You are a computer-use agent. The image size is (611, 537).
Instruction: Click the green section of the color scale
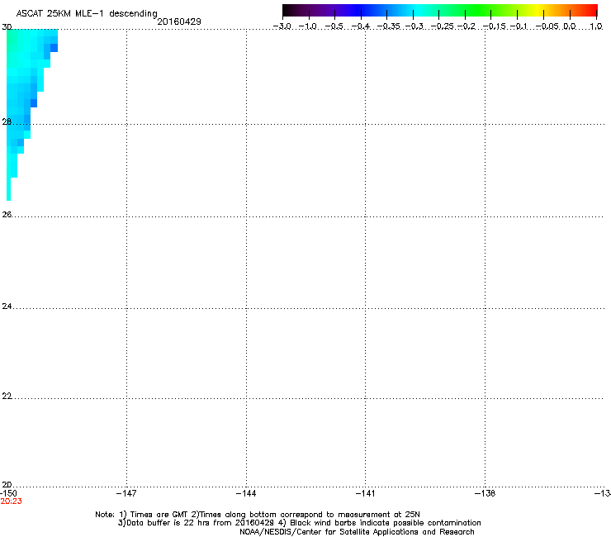pyautogui.click(x=479, y=11)
